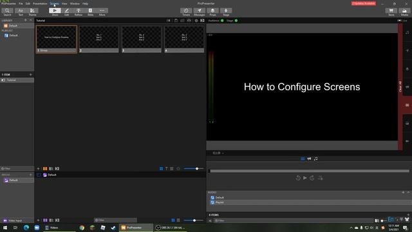The image size is (412, 232).
Task: Open the Reflow editor
Action: coord(79,12)
